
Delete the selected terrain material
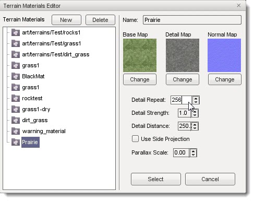coord(100,20)
